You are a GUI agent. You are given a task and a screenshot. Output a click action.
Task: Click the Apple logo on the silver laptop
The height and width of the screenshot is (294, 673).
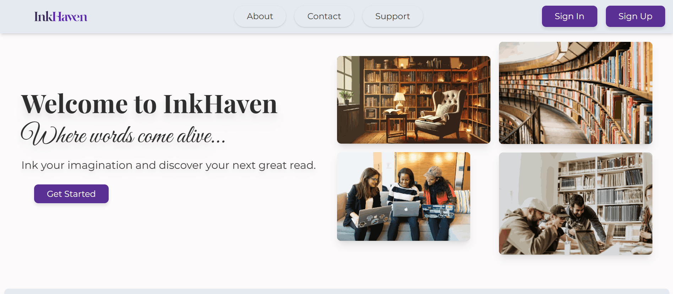pyautogui.click(x=406, y=209)
